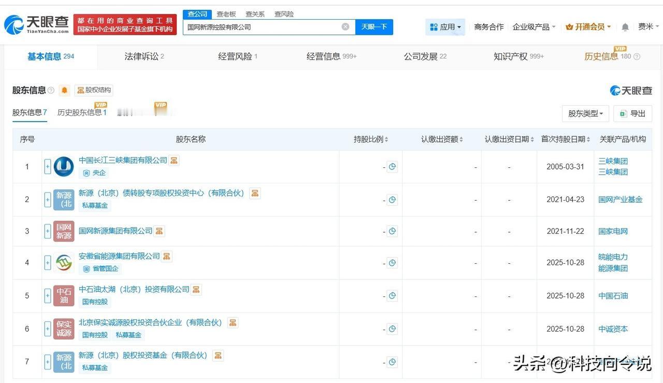Expand row 3 国网新源集团 with plus button
This screenshot has height=383, width=663.
coord(48,231)
